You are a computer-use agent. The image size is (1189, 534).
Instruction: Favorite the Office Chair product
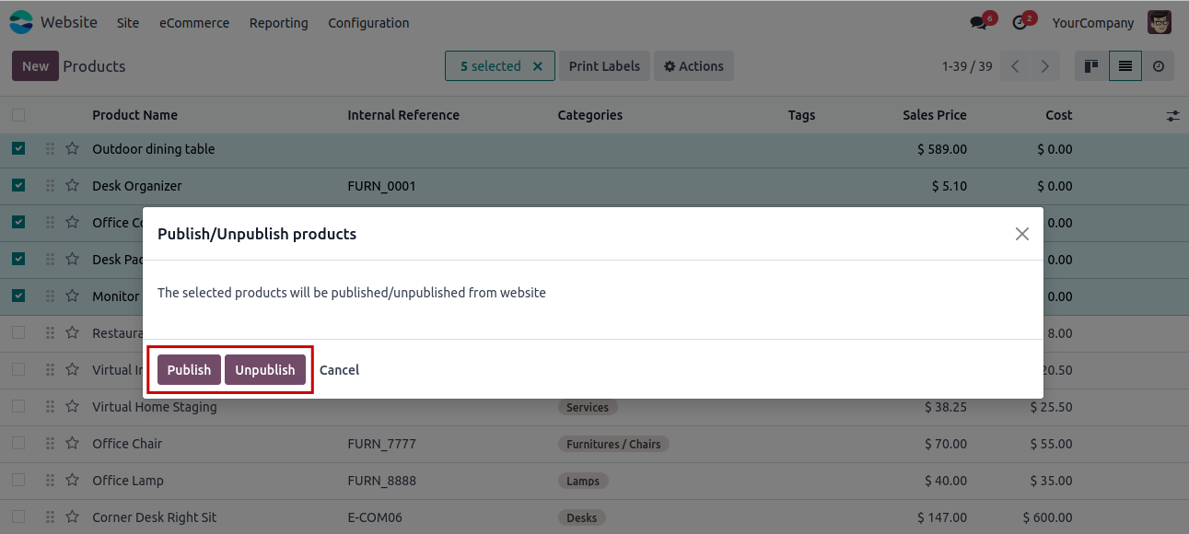(72, 444)
